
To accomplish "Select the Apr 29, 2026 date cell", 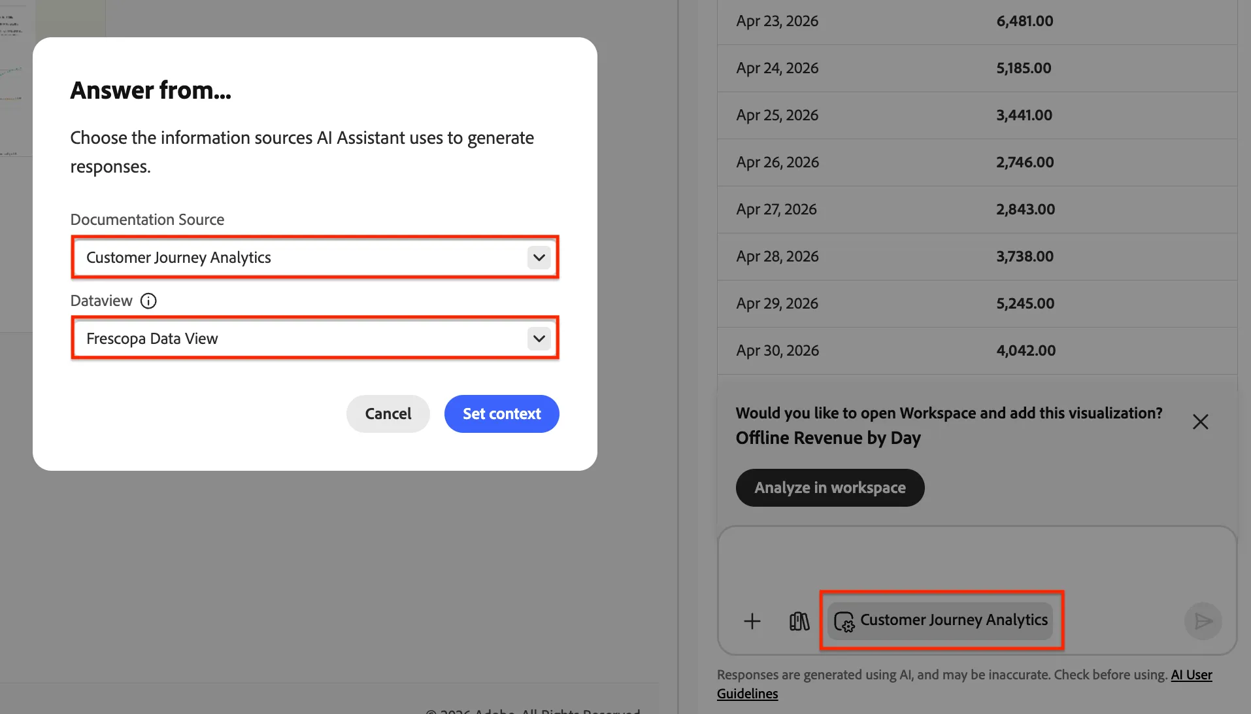I will (778, 303).
